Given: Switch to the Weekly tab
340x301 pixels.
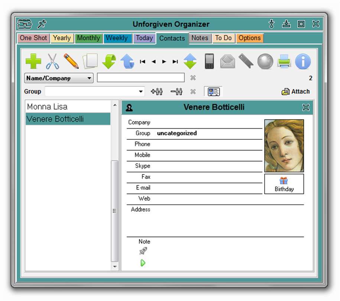Looking at the screenshot, I should pos(117,38).
